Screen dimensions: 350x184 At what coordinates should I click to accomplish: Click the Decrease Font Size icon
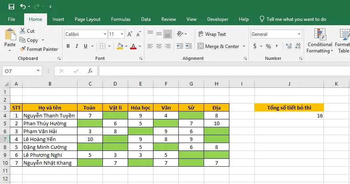(x=139, y=34)
